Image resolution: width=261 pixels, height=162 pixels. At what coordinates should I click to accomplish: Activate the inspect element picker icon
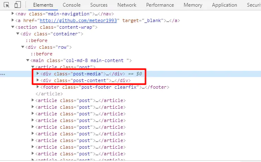pos(7,5)
